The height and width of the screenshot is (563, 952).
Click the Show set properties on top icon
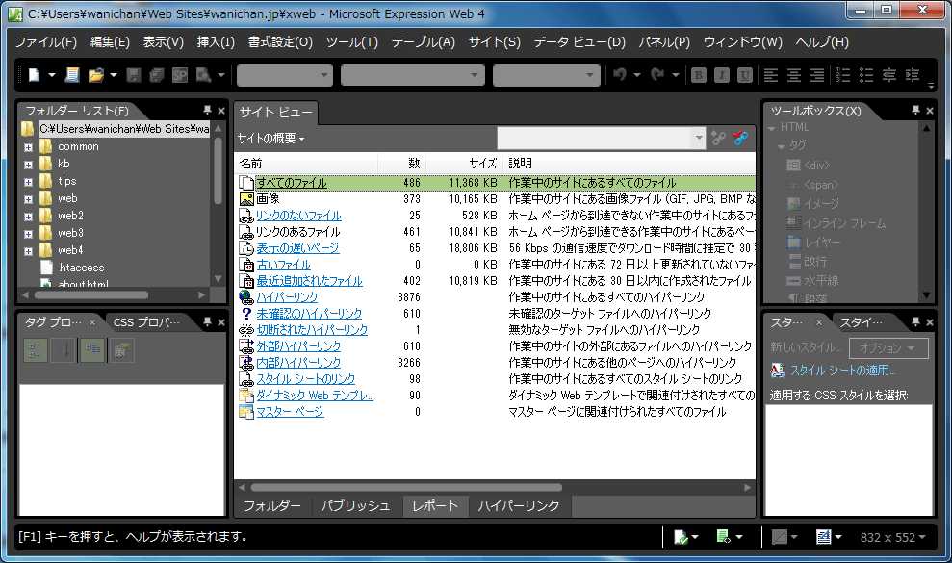pyautogui.click(x=92, y=349)
